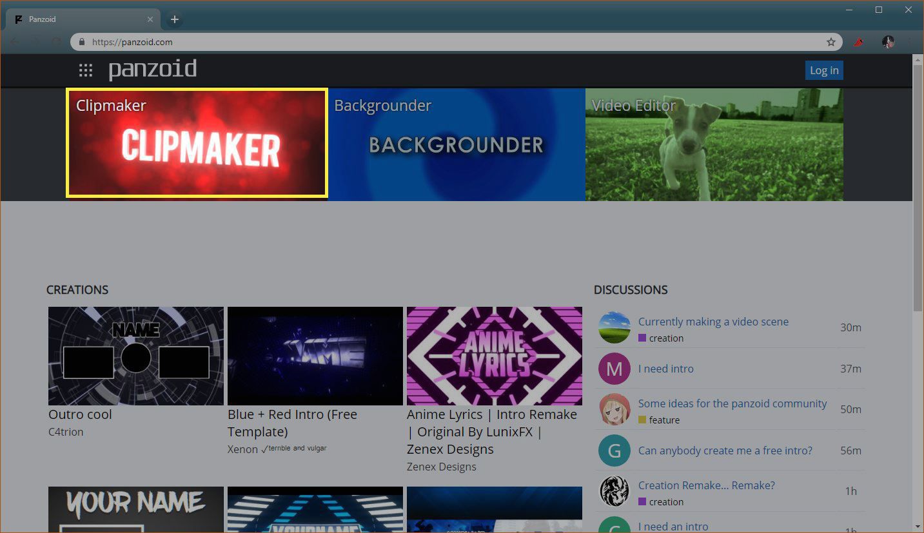The width and height of the screenshot is (924, 533).
Task: Open the Video Editor tile
Action: (x=714, y=144)
